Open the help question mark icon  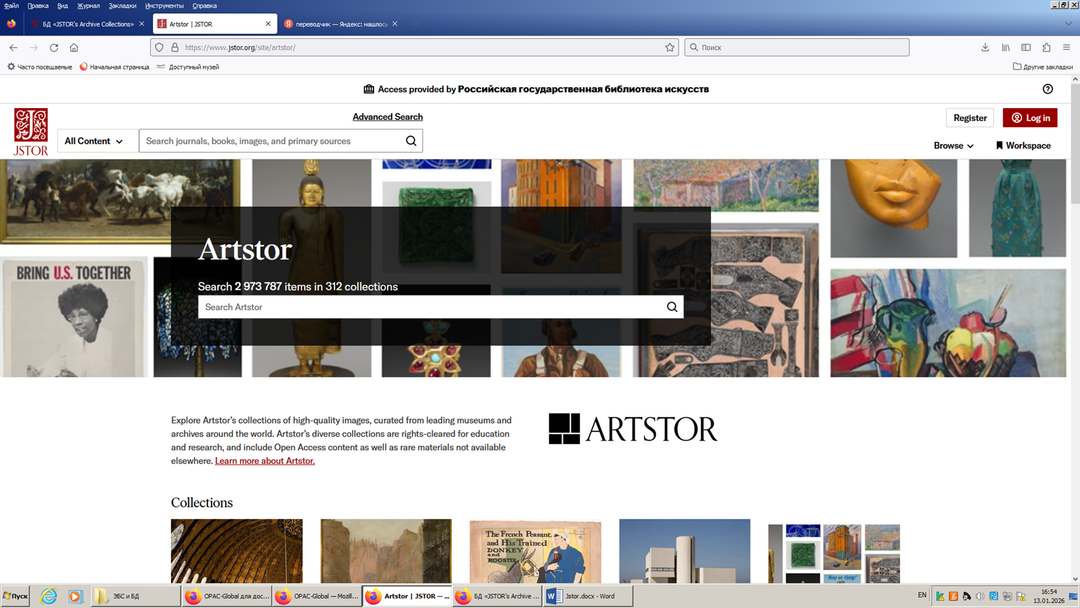(1047, 89)
